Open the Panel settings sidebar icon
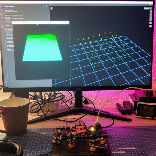The width and height of the screenshot is (156, 156). [x=2, y=18]
